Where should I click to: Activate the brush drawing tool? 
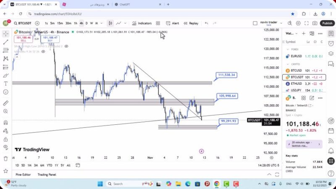[5, 75]
